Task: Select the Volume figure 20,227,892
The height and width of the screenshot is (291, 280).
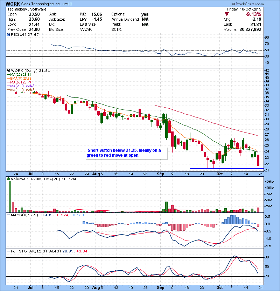Action: 250,29
